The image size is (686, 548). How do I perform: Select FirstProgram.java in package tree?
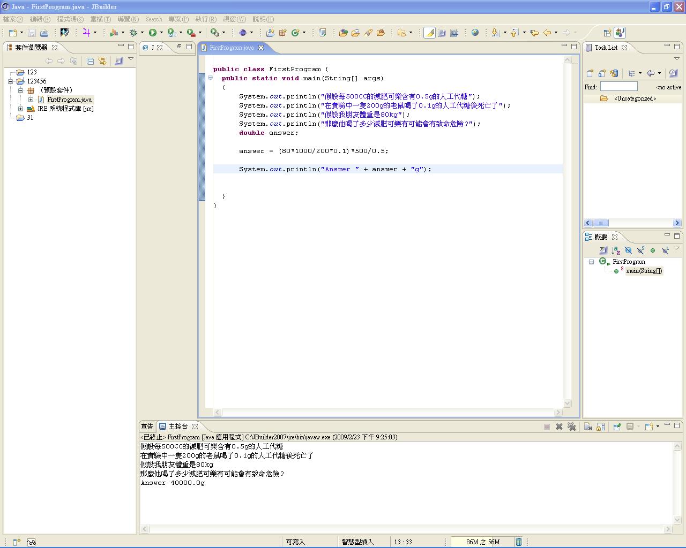69,100
